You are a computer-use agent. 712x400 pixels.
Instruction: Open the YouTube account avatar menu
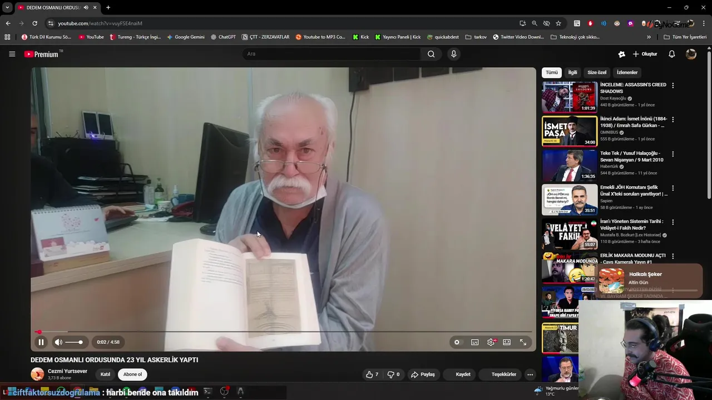point(691,54)
